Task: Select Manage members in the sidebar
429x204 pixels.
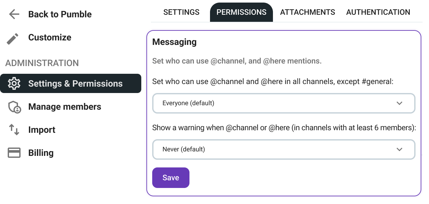Action: pyautogui.click(x=65, y=106)
